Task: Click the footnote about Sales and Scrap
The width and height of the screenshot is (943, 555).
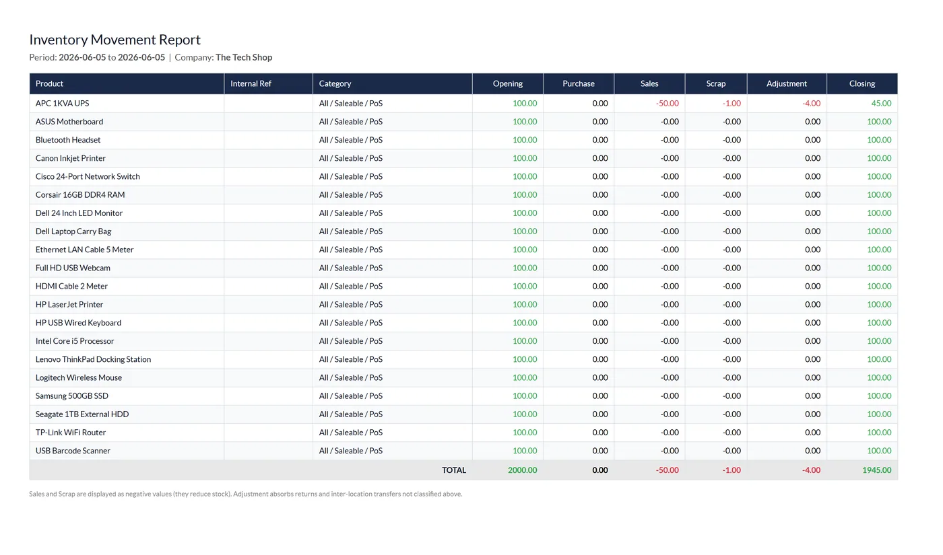Action: click(x=246, y=494)
